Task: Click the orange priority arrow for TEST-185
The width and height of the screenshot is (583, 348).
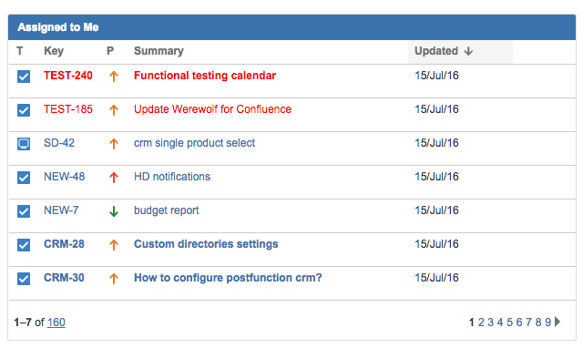Action: point(114,110)
